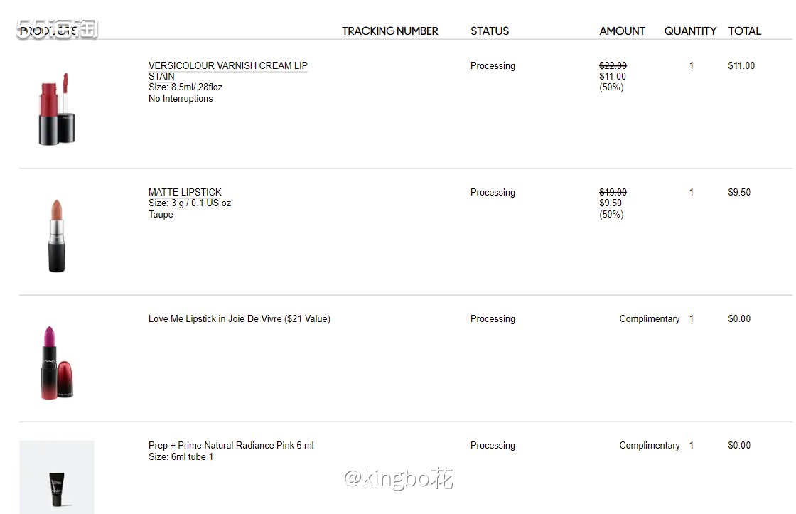
Task: Select the Matte Lipstick product name
Action: [x=185, y=192]
